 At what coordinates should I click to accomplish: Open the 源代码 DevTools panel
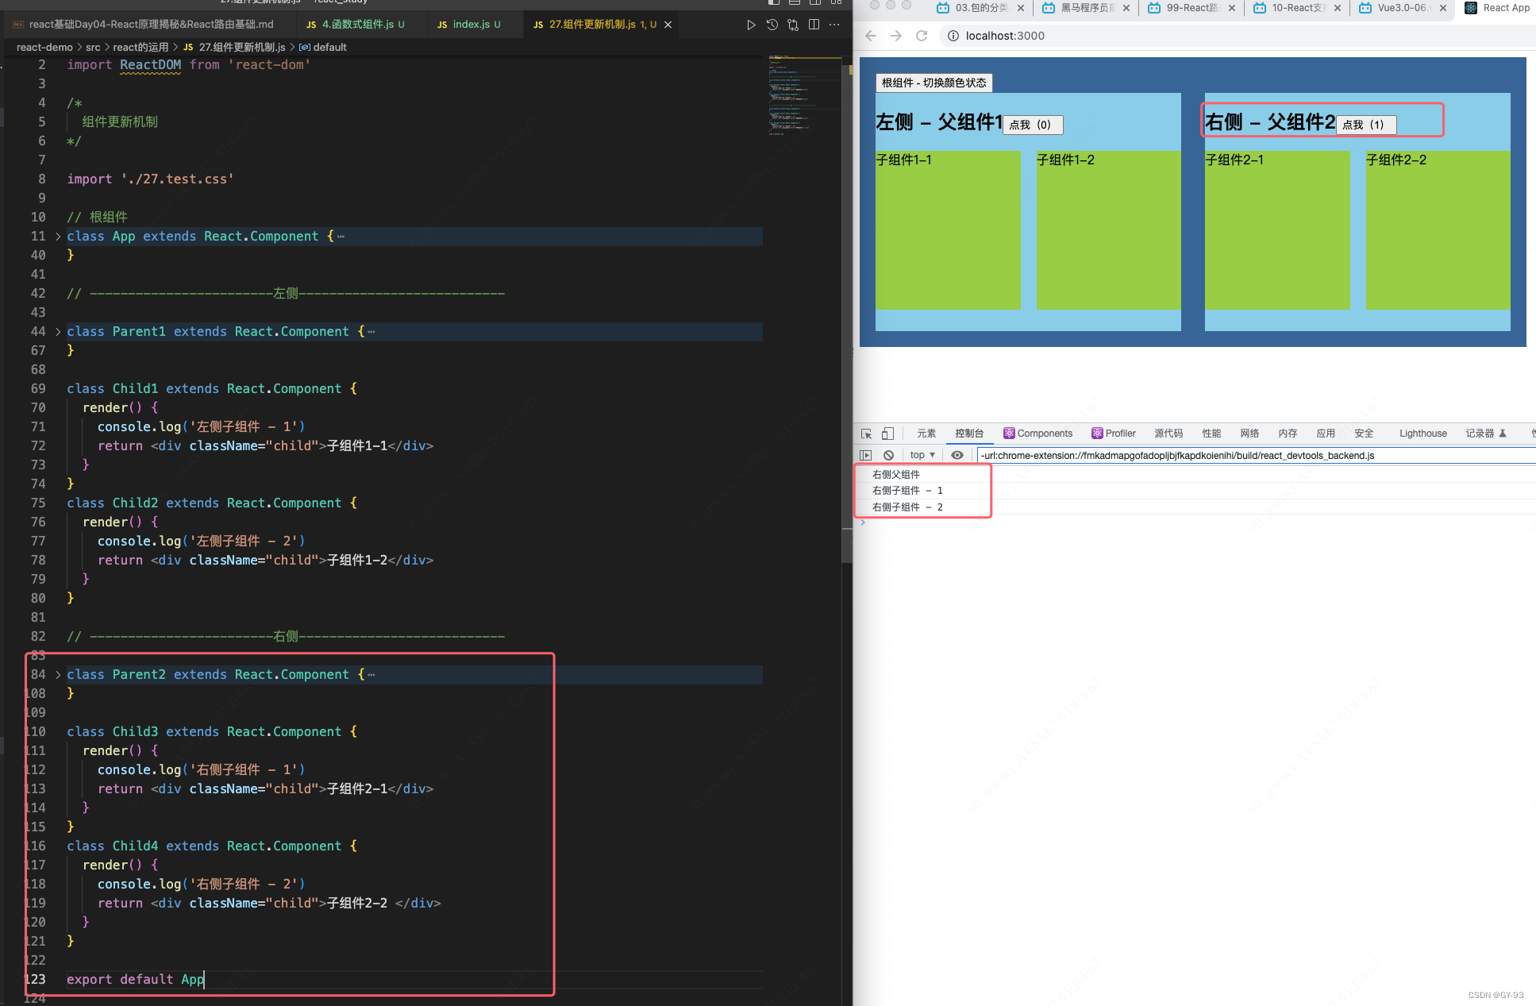tap(1168, 434)
